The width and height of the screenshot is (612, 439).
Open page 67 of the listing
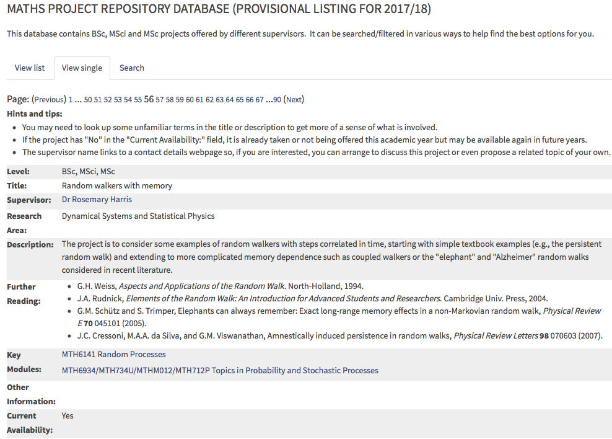click(x=260, y=100)
